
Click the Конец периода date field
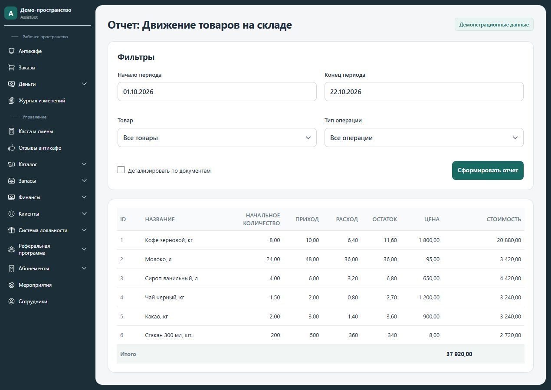[424, 92]
